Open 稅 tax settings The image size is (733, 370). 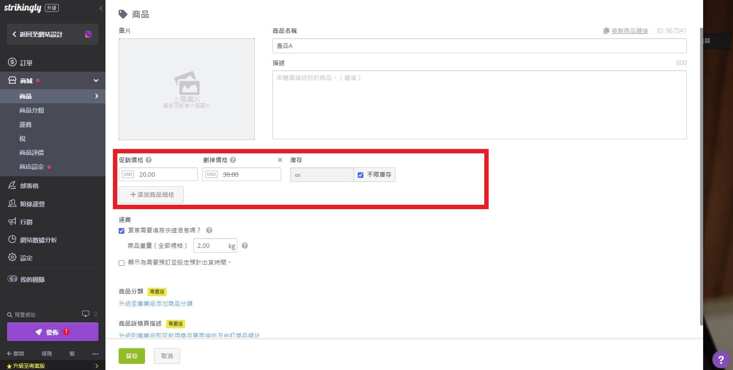[x=22, y=138]
